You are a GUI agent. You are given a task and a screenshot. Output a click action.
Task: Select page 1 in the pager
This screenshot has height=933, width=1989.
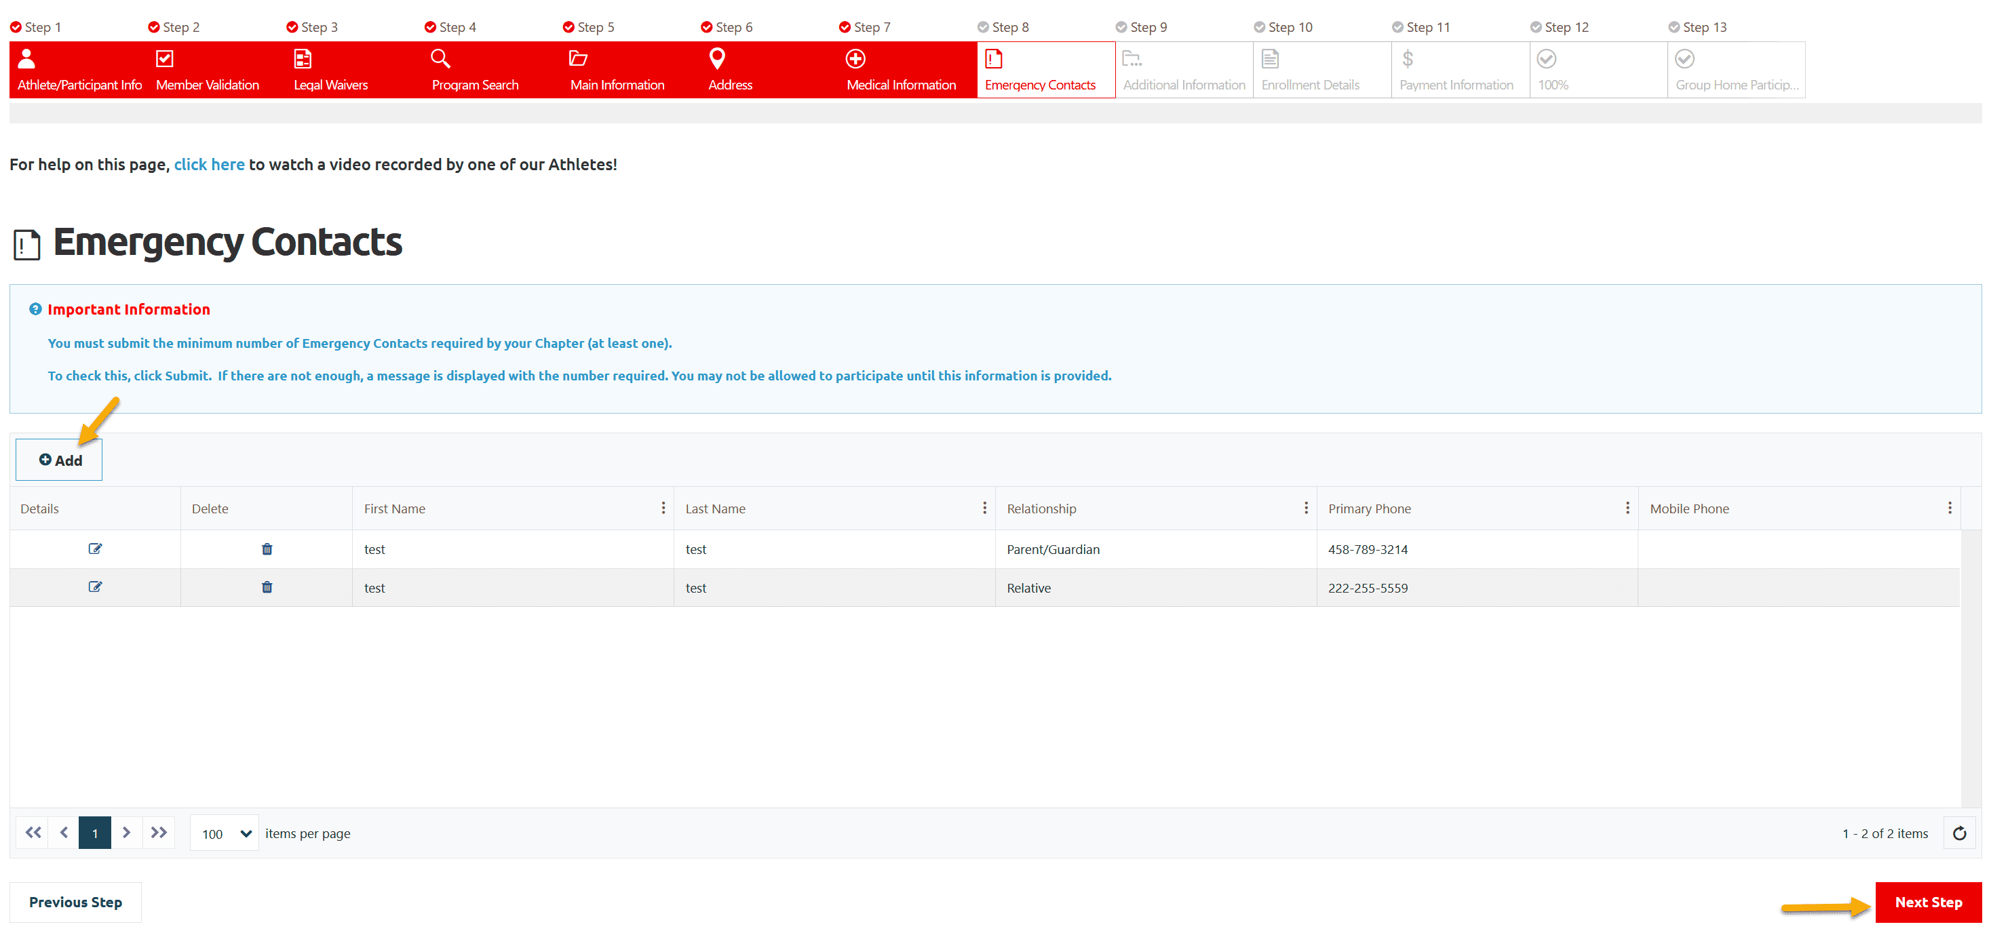click(x=95, y=833)
